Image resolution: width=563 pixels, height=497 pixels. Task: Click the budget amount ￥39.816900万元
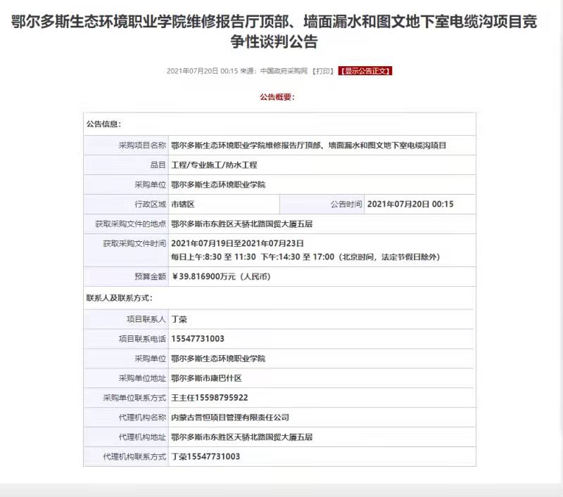click(x=220, y=277)
